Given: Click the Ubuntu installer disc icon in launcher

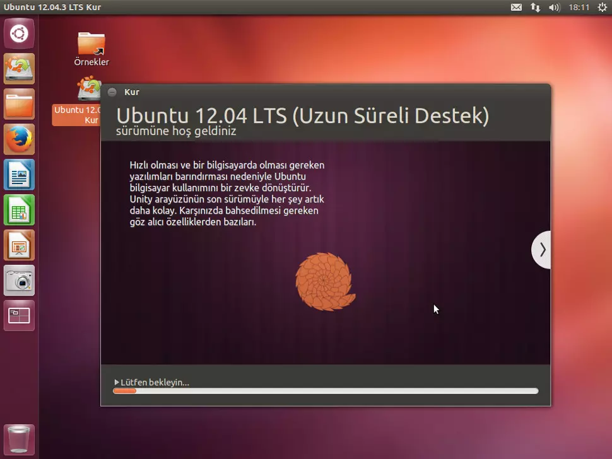Looking at the screenshot, I should pyautogui.click(x=19, y=69).
